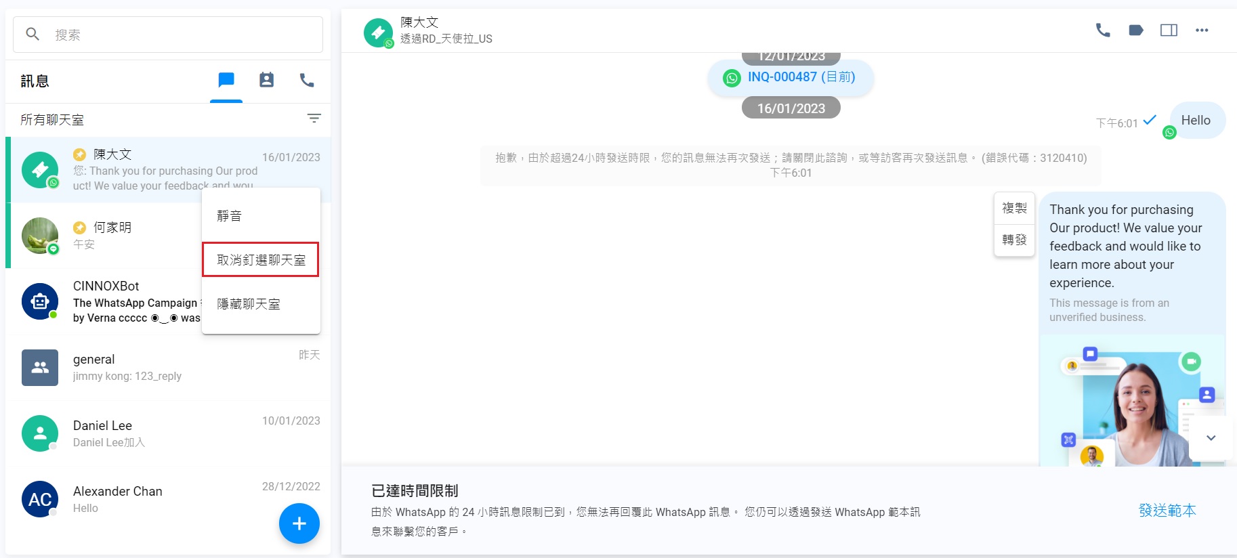
Task: Click the AC avatar of Alexander Chan
Action: [x=40, y=499]
